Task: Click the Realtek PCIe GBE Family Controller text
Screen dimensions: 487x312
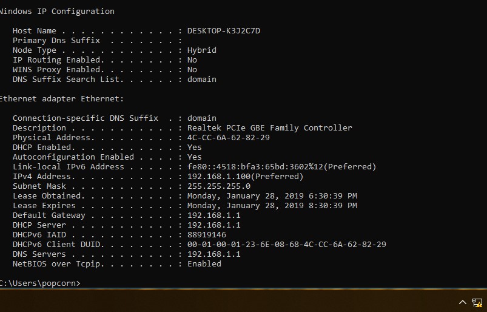Action: coord(269,128)
